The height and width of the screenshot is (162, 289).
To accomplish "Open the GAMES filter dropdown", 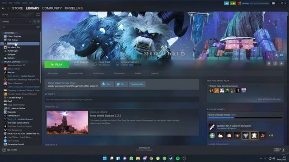I will point(17,22).
